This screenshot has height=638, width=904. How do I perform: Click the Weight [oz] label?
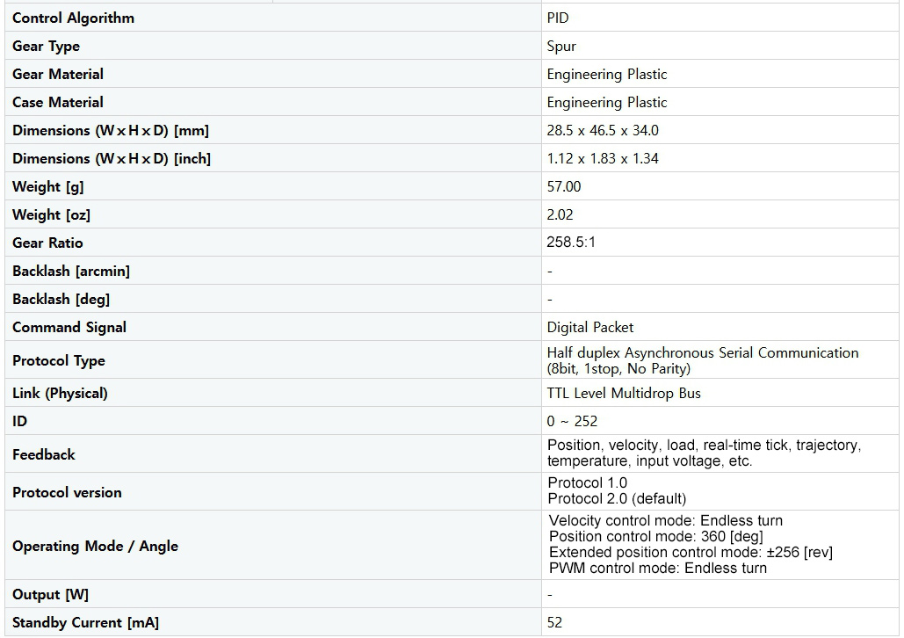(x=51, y=214)
